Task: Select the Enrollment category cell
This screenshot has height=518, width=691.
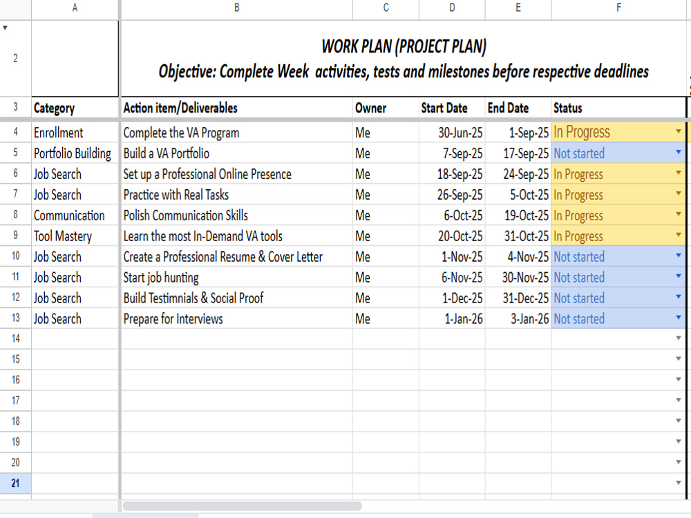Action: click(75, 132)
